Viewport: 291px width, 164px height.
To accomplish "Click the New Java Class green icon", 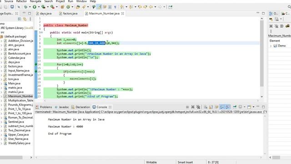I will (x=68, y=7).
